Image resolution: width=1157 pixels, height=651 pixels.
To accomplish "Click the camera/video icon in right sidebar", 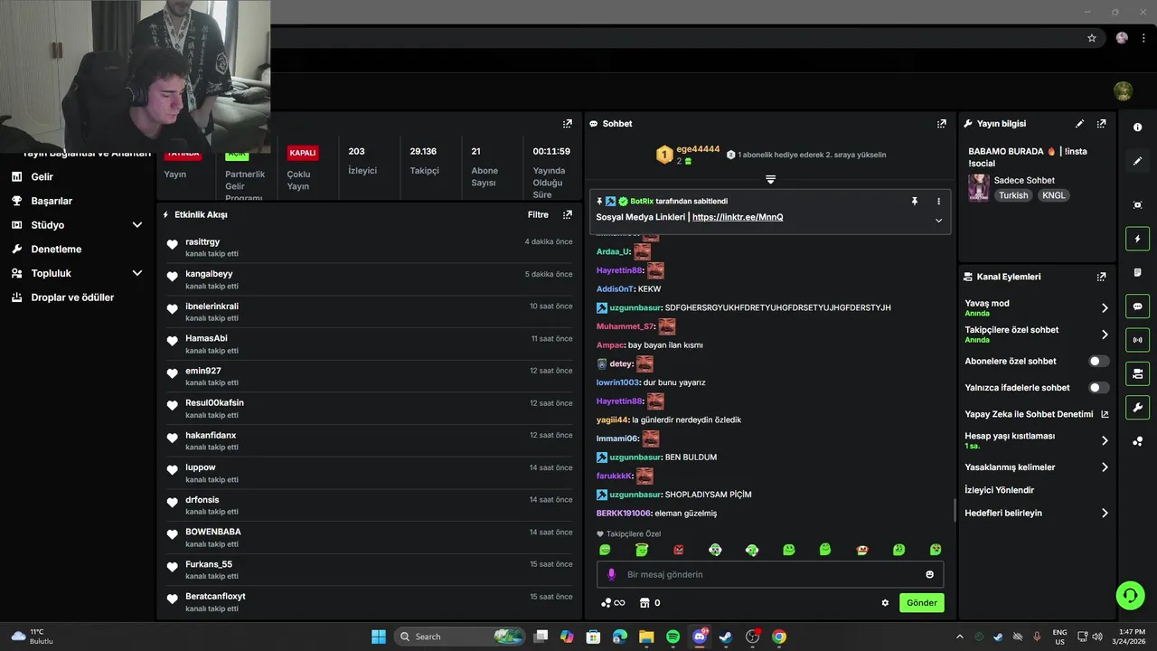I will point(1137,373).
